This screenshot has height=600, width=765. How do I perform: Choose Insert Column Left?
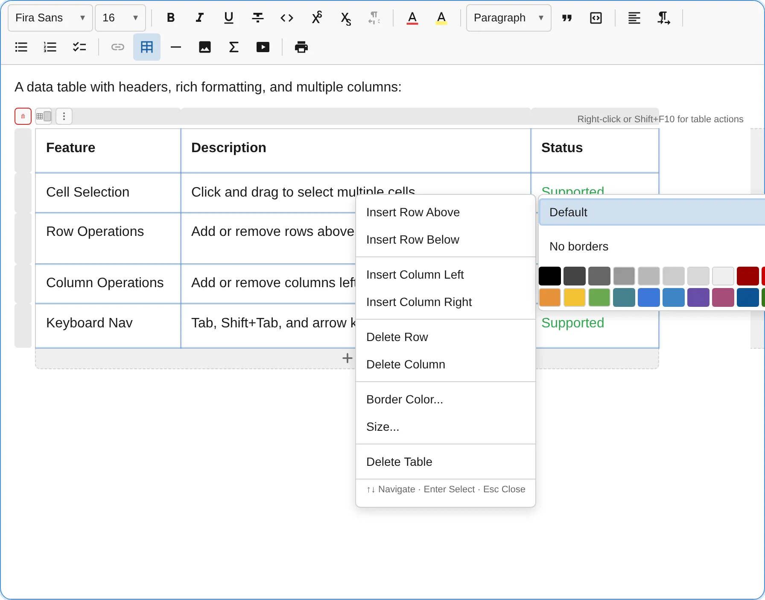(x=446, y=275)
